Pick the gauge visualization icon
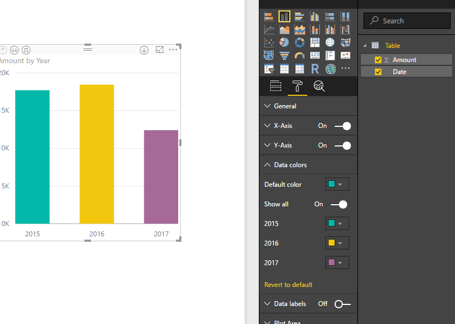 click(300, 56)
